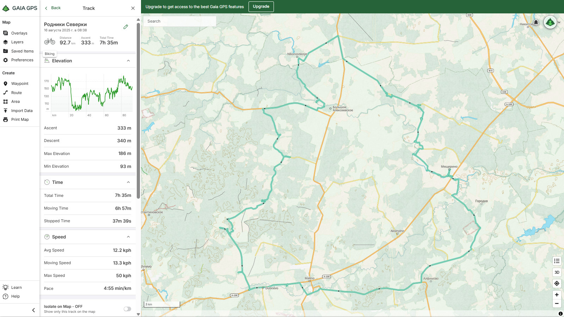564x317 pixels.
Task: Collapse the Elevation section
Action: (128, 61)
